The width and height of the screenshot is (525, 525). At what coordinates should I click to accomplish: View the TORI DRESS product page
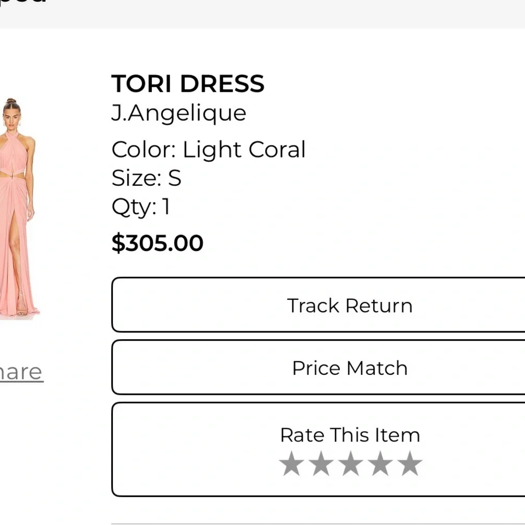188,83
